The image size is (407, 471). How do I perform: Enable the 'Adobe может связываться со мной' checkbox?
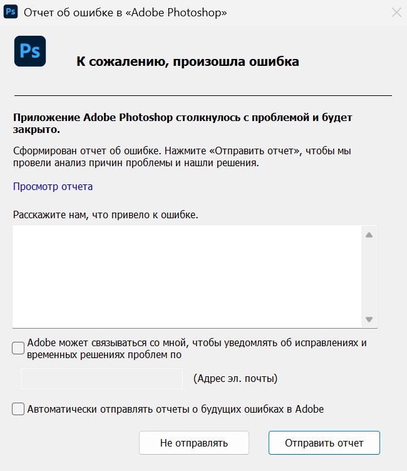[x=18, y=348]
